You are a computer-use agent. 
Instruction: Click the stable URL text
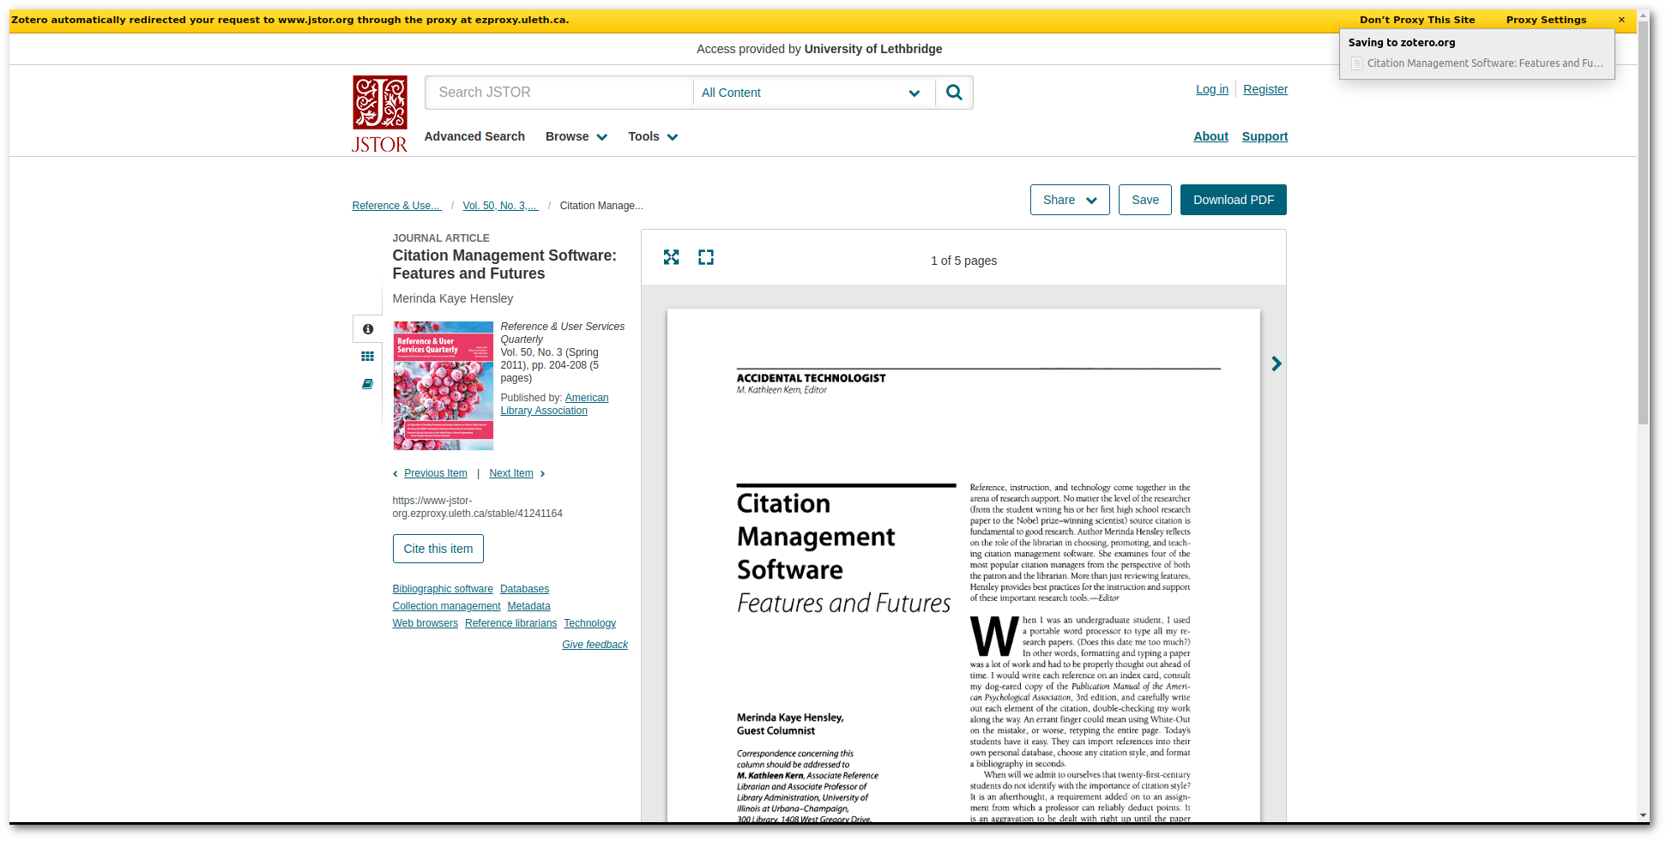(477, 507)
